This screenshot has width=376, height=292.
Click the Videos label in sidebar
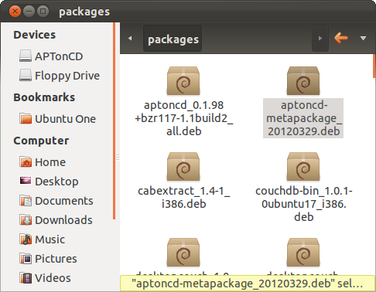[x=53, y=278]
